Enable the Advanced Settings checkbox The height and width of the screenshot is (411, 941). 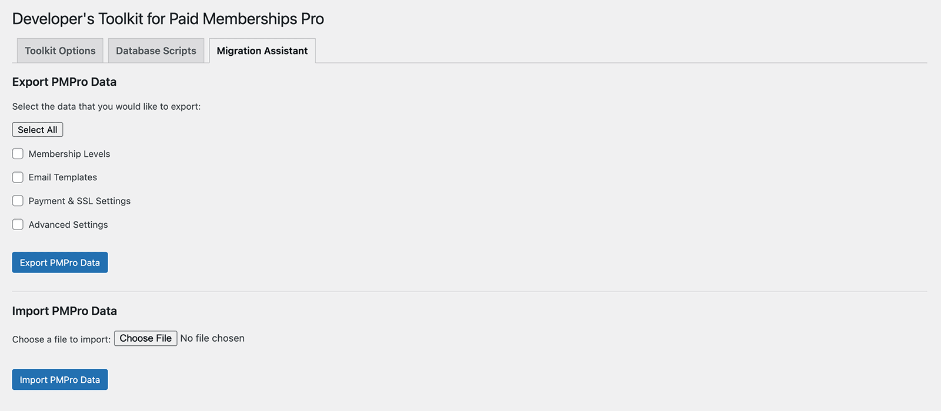coord(18,224)
